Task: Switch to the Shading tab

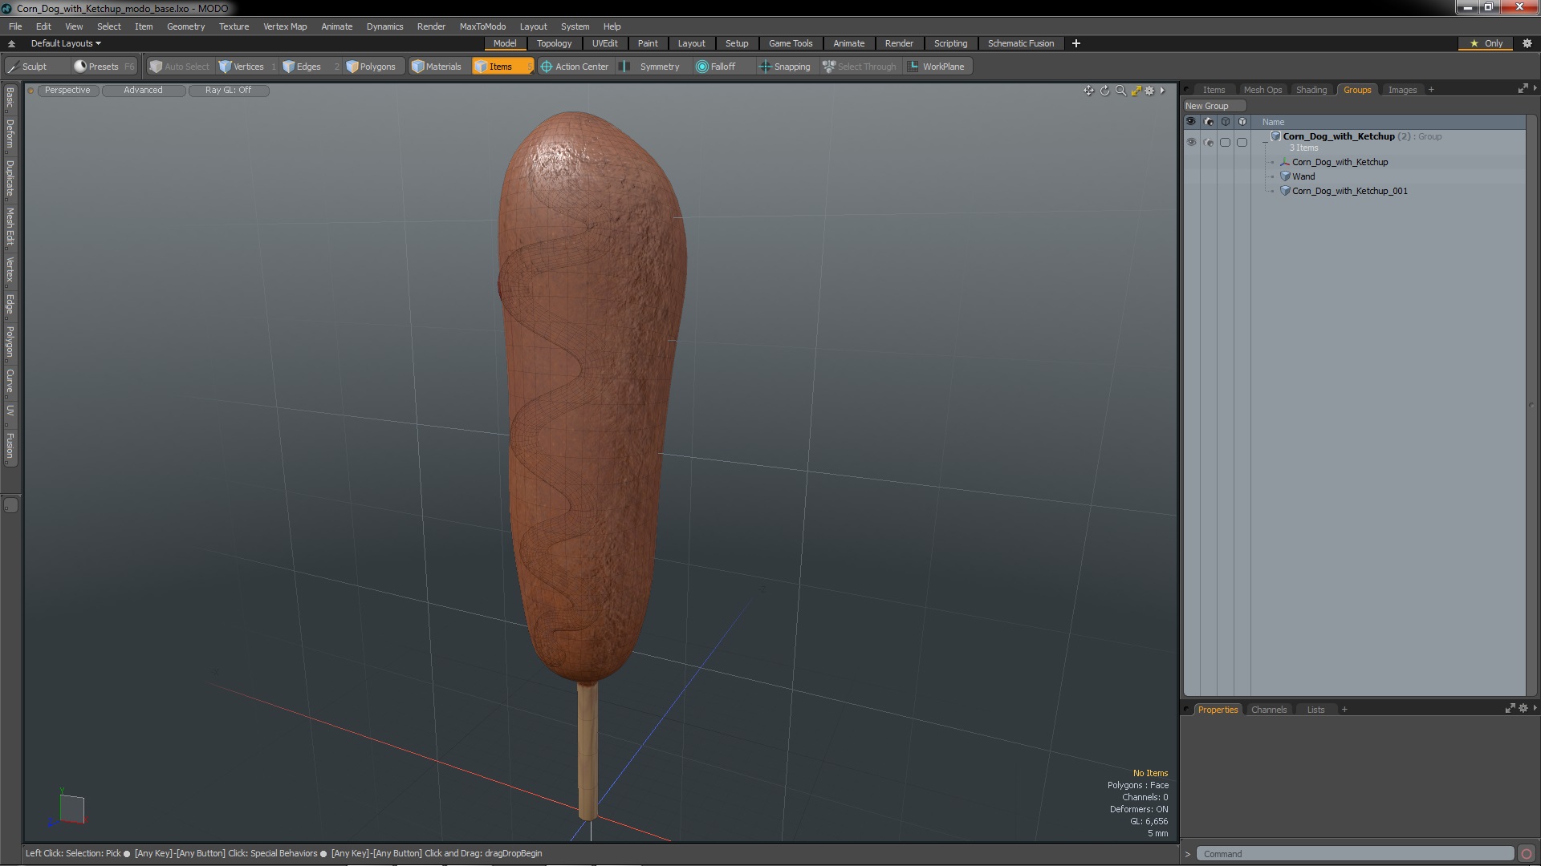Action: pos(1311,90)
